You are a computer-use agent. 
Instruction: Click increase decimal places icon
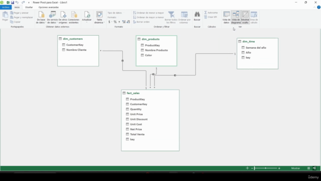click(x=124, y=22)
